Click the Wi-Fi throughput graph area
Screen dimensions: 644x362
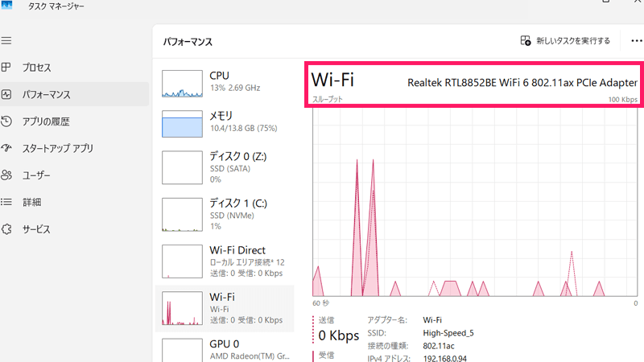tap(475, 201)
